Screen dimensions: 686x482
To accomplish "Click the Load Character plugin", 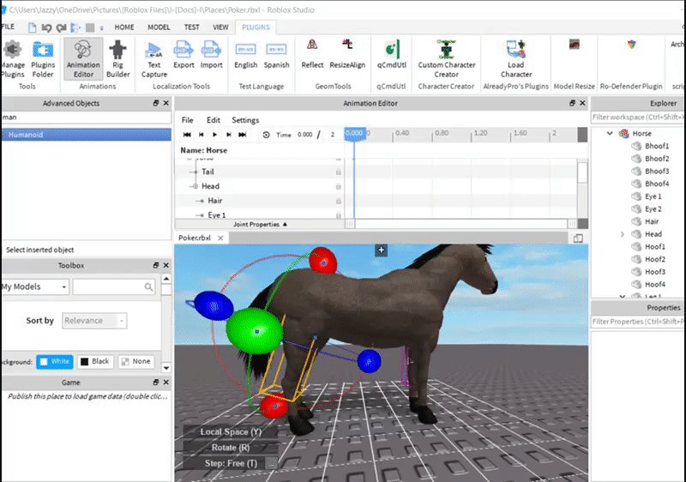I will click(x=516, y=58).
